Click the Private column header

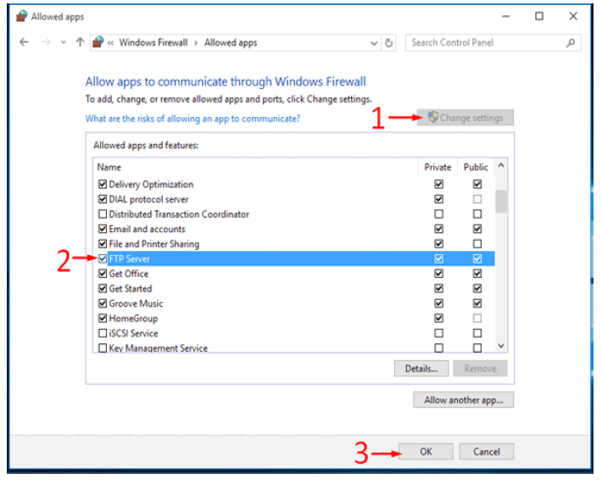click(438, 167)
